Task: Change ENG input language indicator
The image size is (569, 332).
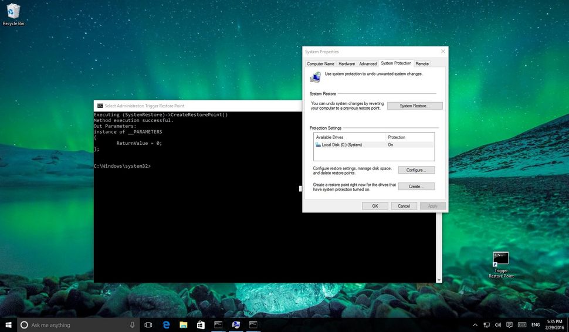Action: click(535, 325)
